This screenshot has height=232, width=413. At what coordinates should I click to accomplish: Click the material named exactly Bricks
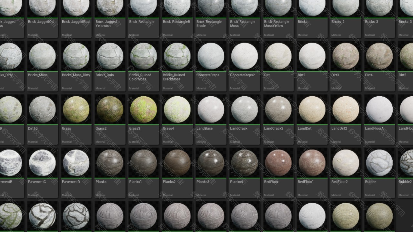coord(312,19)
